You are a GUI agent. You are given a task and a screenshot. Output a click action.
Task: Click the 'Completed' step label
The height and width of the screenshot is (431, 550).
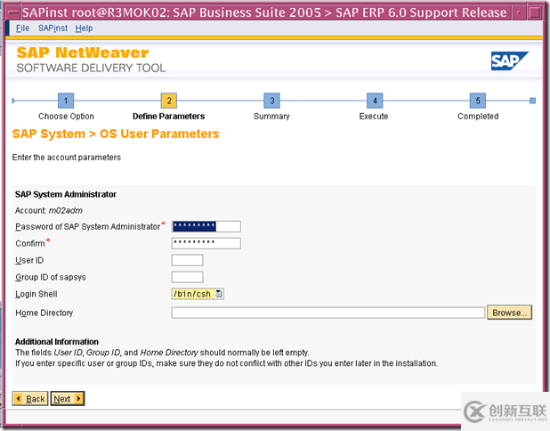[478, 116]
